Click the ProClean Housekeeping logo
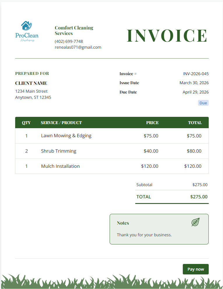Image resolution: width=223 pixels, height=289 pixels. click(x=27, y=31)
